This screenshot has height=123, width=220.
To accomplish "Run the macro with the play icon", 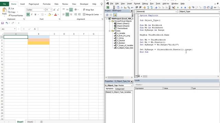I will point(178,8).
